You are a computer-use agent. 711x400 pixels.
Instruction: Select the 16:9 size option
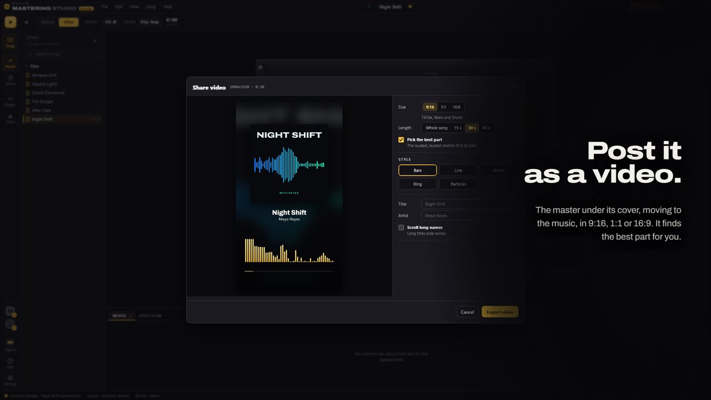pyautogui.click(x=456, y=107)
